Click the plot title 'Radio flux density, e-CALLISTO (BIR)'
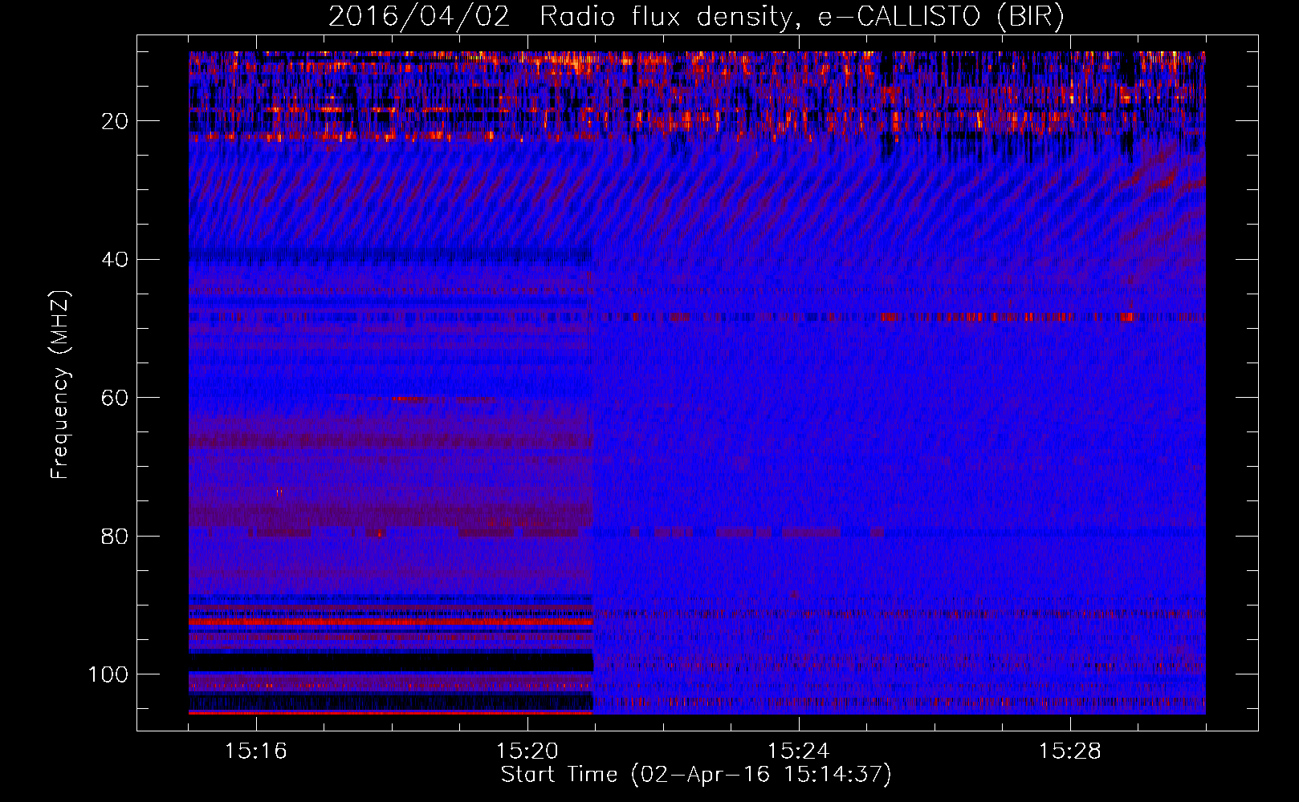 (801, 17)
